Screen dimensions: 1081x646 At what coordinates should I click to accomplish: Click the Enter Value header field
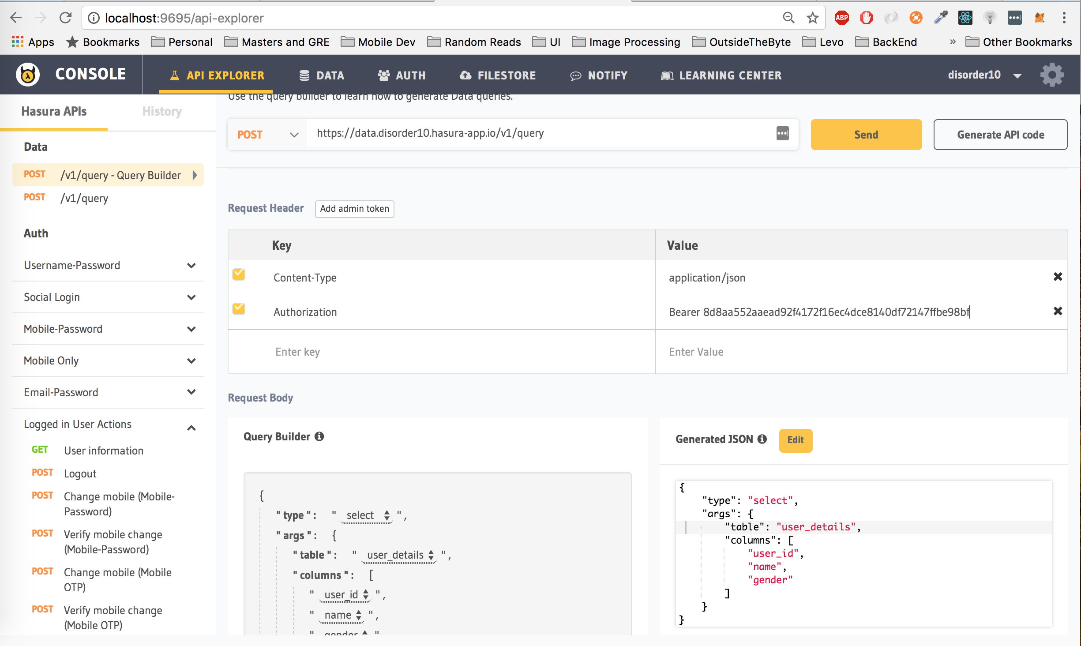point(861,352)
